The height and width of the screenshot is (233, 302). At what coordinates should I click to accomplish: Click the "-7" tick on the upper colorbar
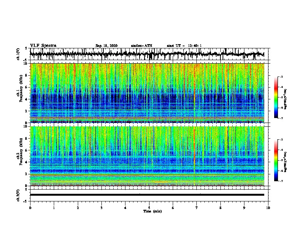281,118
